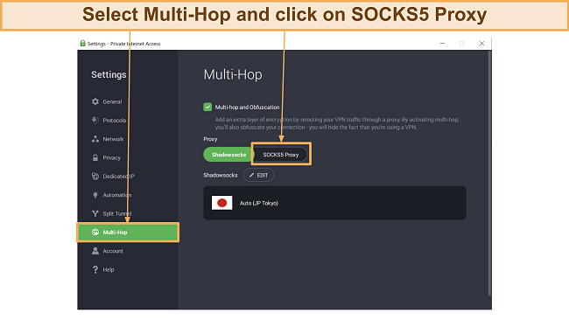This screenshot has width=569, height=320.
Task: Select the Auto (JP Tokyo) server row
Action: click(334, 203)
